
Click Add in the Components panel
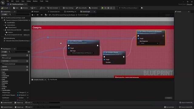coord(4,15)
